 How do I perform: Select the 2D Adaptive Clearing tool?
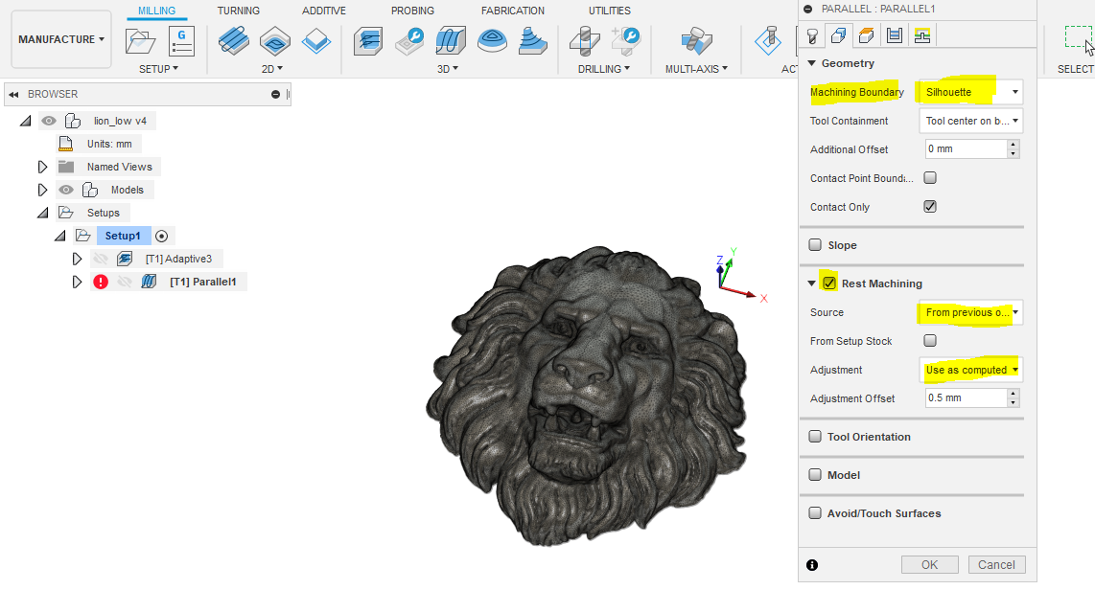point(233,40)
